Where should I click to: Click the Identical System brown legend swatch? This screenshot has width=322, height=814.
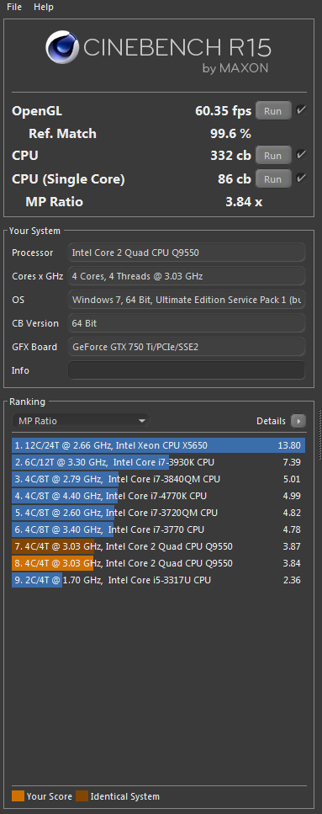point(82,795)
